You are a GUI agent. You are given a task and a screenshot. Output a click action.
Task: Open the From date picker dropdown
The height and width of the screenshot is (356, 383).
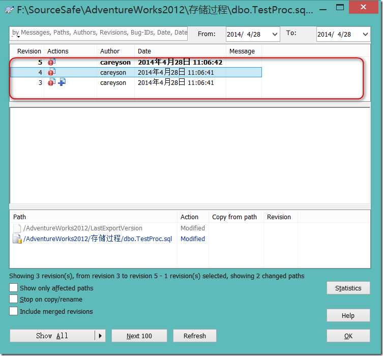(x=275, y=34)
